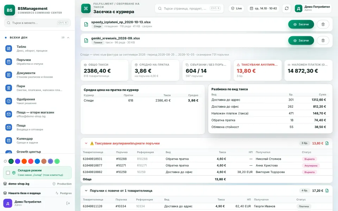
Task: Click Засечи for geniki_xrewseis file
Action: 301,40
